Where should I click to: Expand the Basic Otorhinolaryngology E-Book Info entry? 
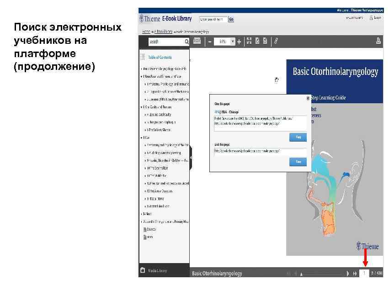[141, 69]
